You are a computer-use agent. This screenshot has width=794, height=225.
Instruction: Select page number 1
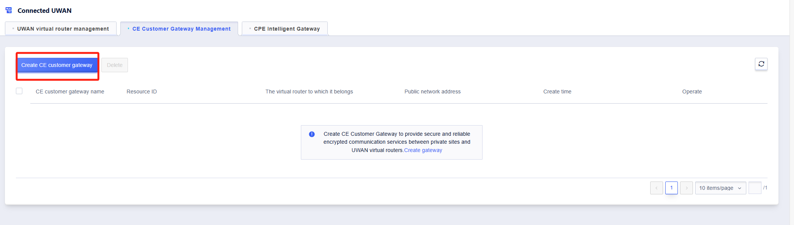coord(671,188)
